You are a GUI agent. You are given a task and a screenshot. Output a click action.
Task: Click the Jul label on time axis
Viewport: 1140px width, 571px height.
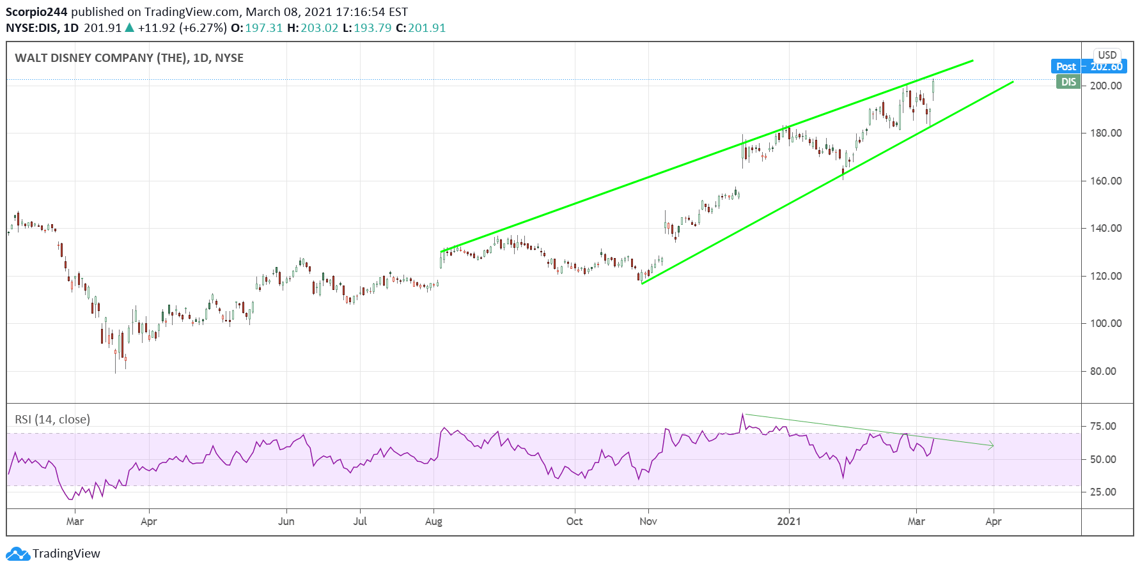[360, 521]
